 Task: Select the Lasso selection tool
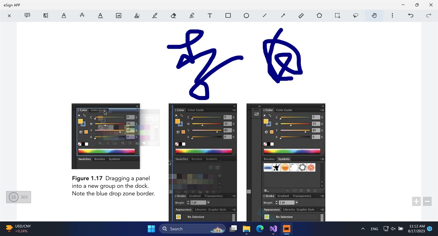356,15
